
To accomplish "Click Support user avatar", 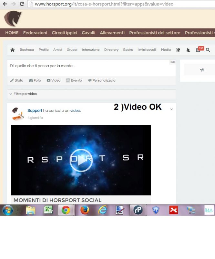I will point(18,114).
